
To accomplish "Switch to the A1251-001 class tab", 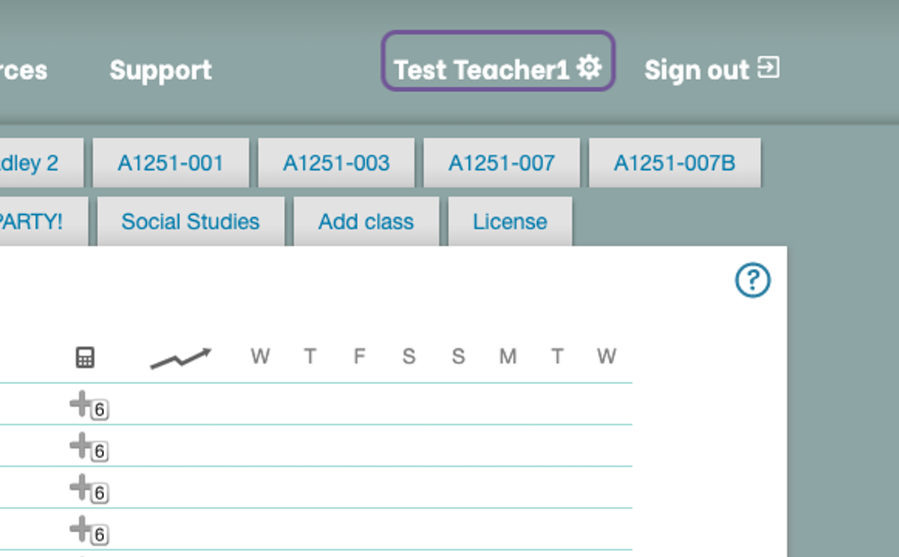I will [170, 163].
